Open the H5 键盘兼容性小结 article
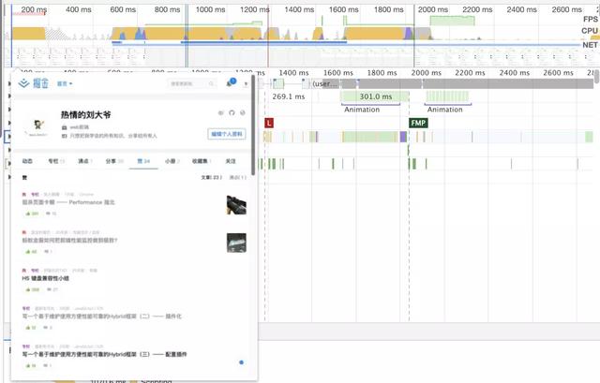The image size is (600, 383). [x=46, y=278]
